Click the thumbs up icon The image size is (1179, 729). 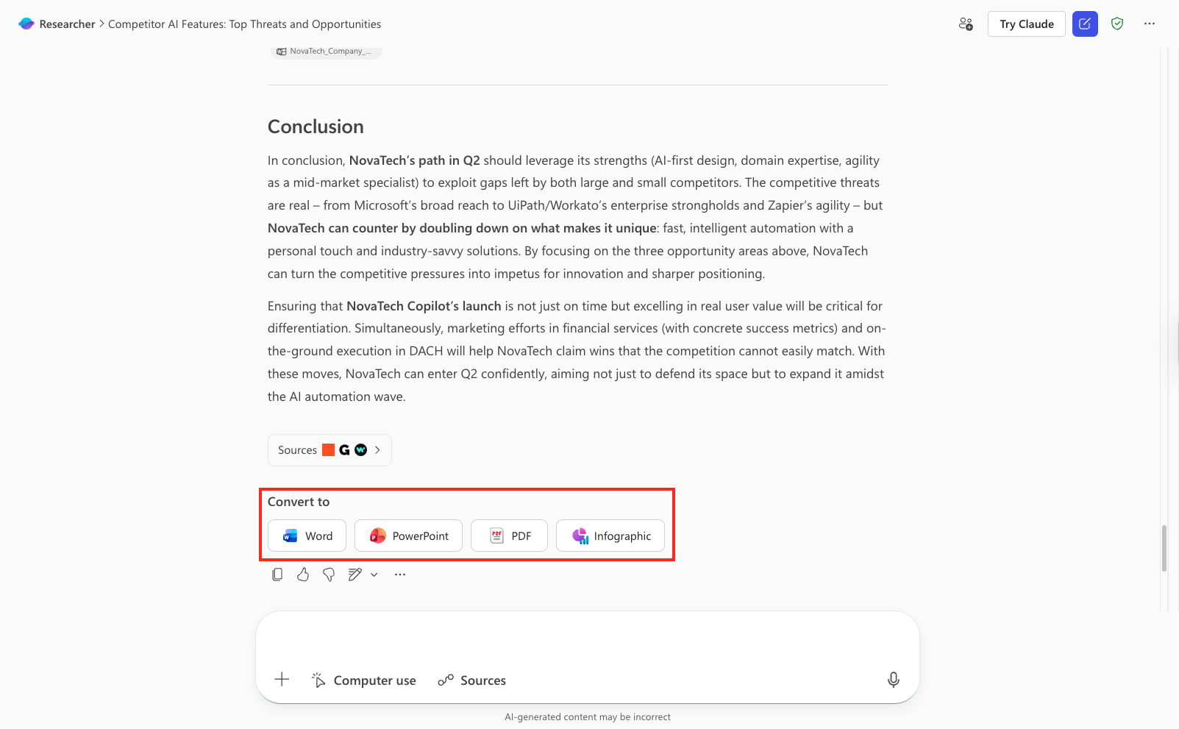point(303,575)
